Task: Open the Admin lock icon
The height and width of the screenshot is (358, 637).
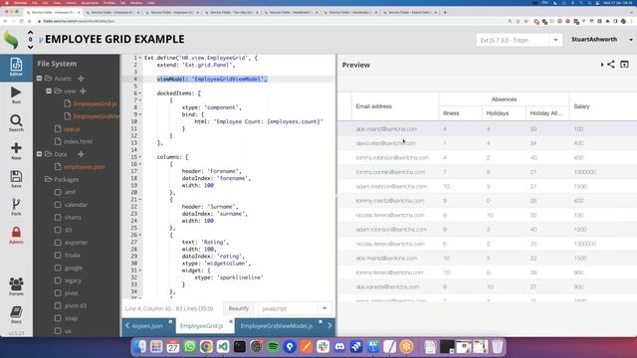Action: pyautogui.click(x=16, y=235)
